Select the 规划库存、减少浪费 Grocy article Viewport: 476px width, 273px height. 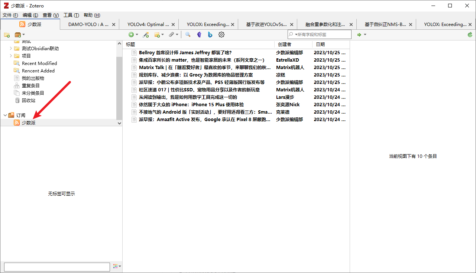point(236,75)
